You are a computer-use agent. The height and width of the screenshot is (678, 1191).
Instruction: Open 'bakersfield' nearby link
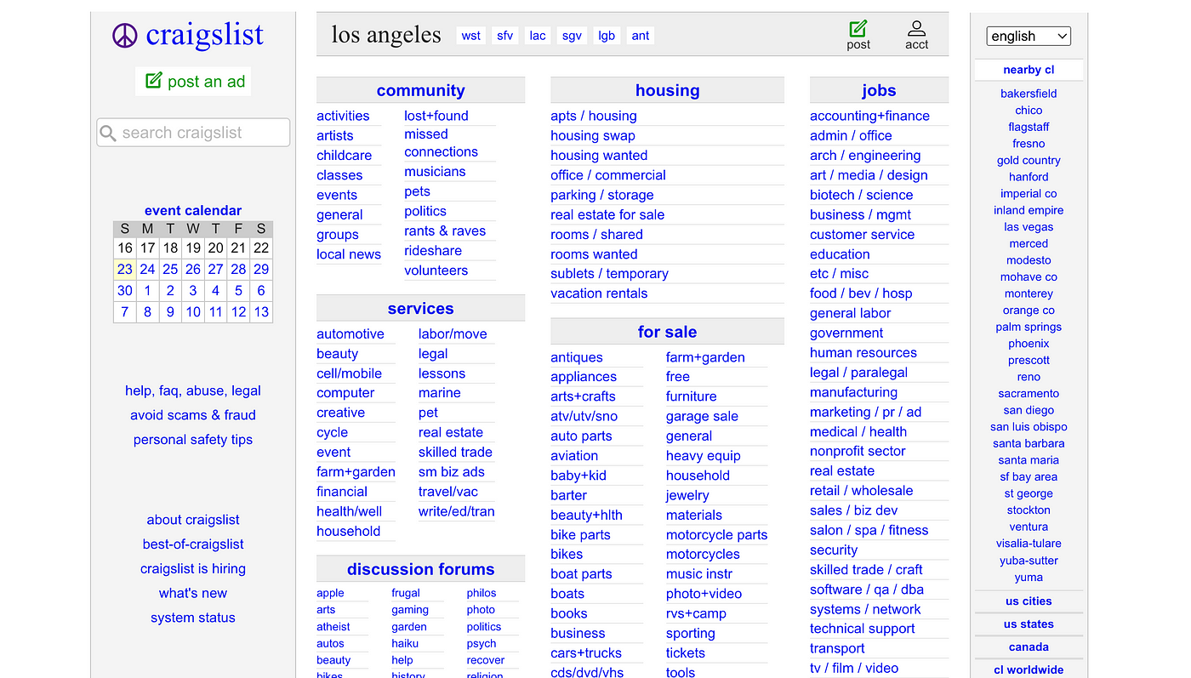point(1029,94)
